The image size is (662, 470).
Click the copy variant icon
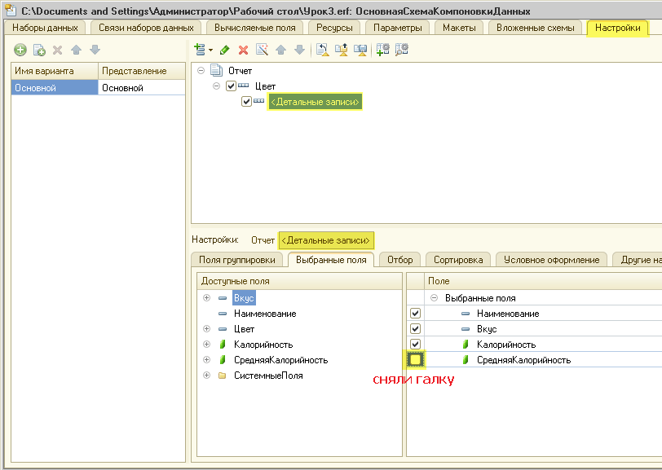coord(39,51)
